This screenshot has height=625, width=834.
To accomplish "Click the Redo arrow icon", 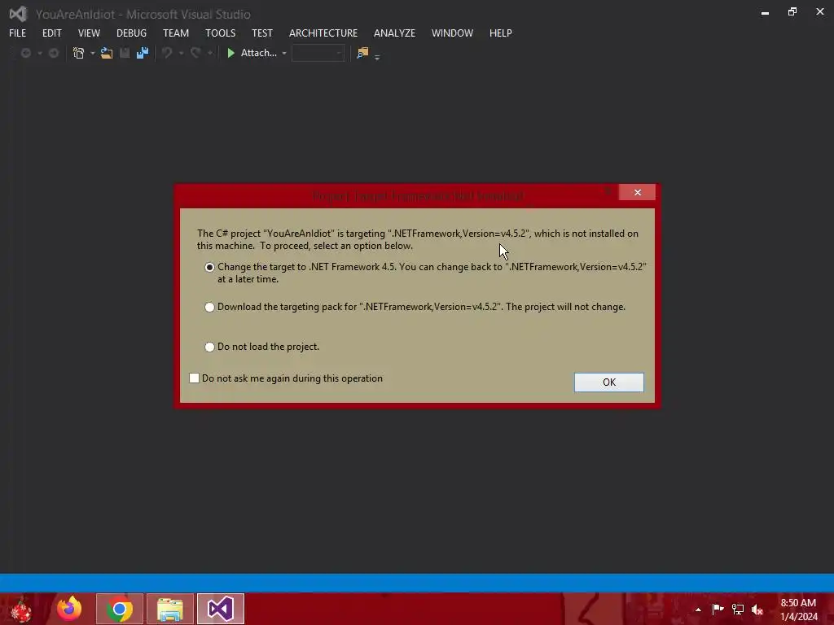I will [195, 53].
